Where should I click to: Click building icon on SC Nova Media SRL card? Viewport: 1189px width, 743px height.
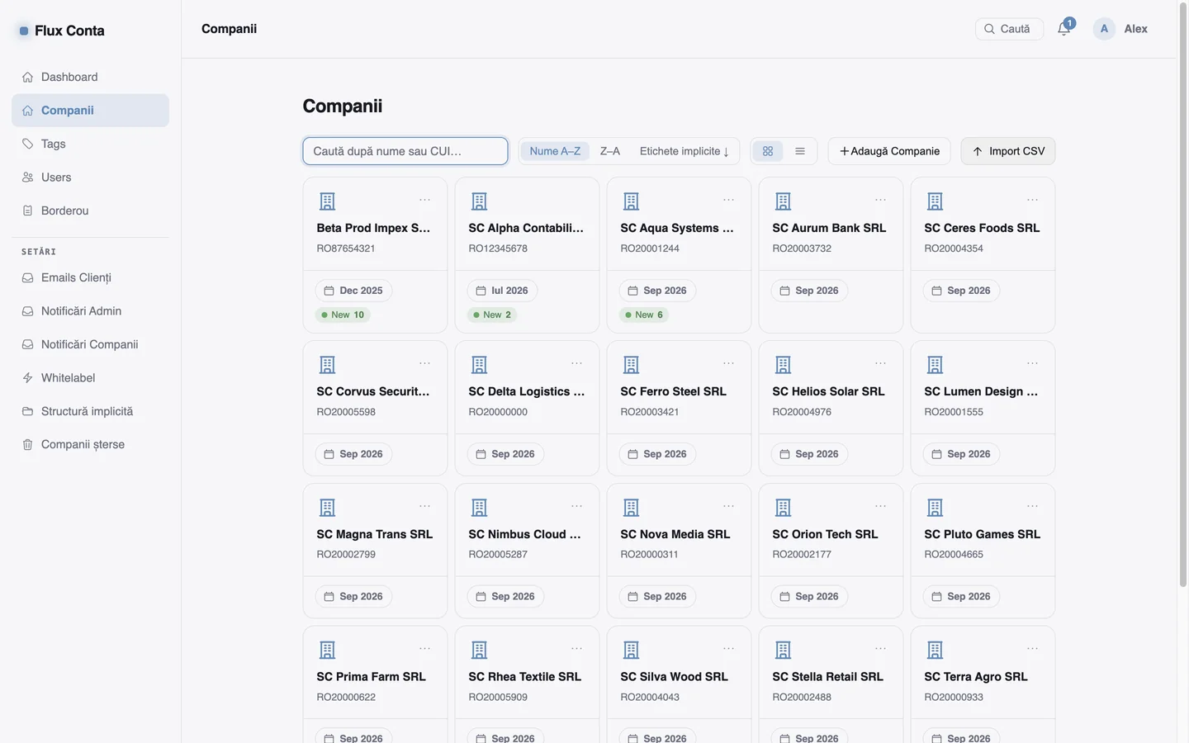631,508
